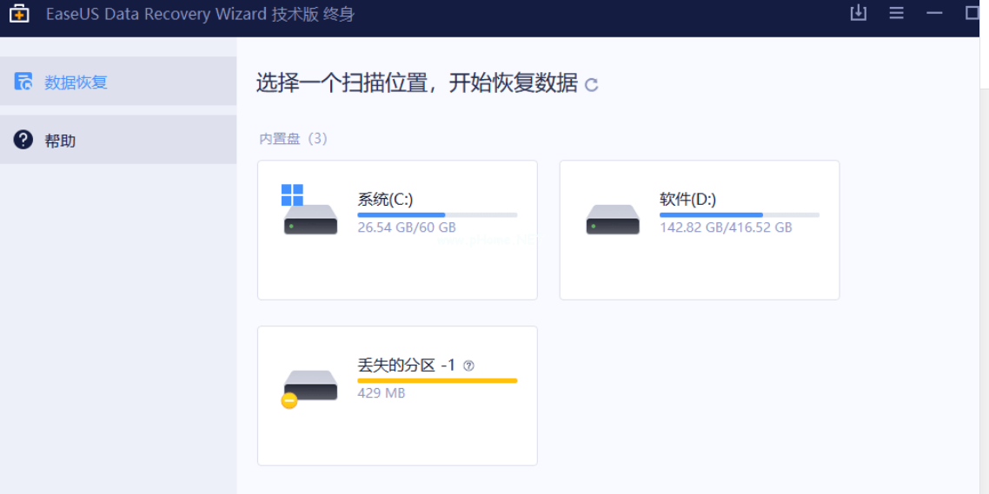Viewport: 989px width, 494px height.
Task: Click the yellow usage bar of lost partition
Action: 437,380
